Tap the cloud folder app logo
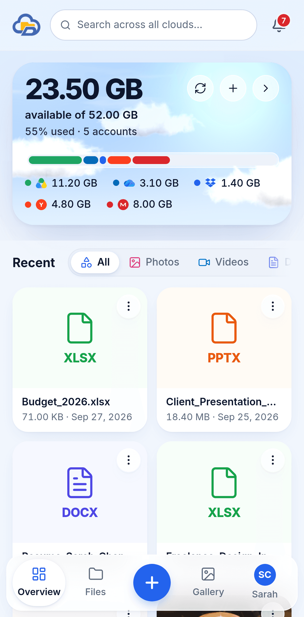The image size is (304, 617). pyautogui.click(x=27, y=25)
